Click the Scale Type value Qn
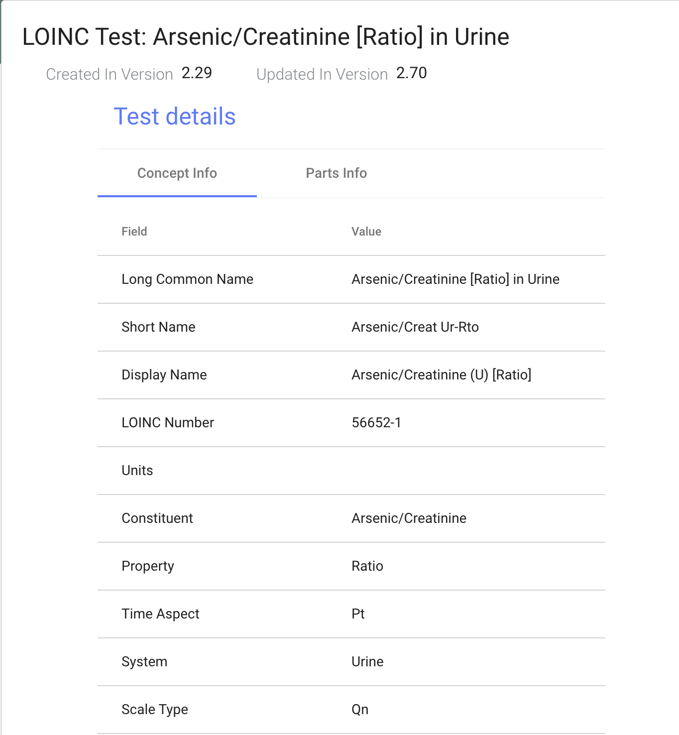This screenshot has height=735, width=679. click(x=360, y=710)
